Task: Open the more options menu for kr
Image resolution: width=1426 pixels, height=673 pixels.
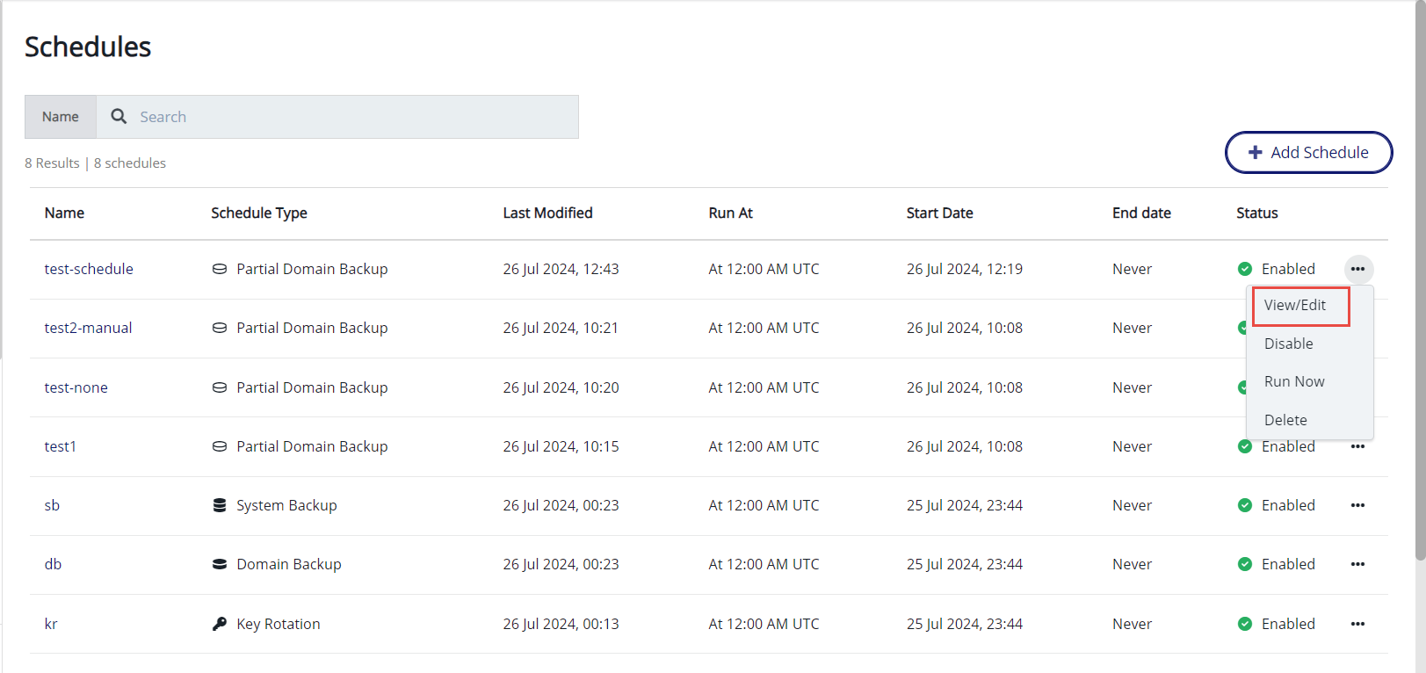Action: click(x=1357, y=624)
